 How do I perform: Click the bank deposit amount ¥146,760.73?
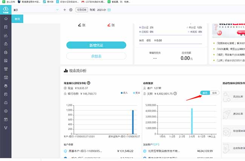[x=88, y=94]
